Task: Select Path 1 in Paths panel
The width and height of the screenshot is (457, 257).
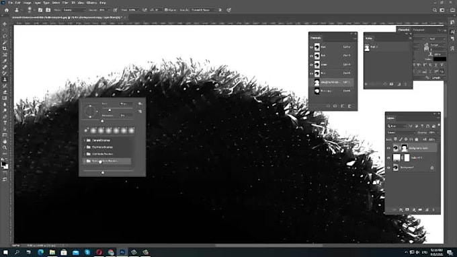Action: click(386, 48)
